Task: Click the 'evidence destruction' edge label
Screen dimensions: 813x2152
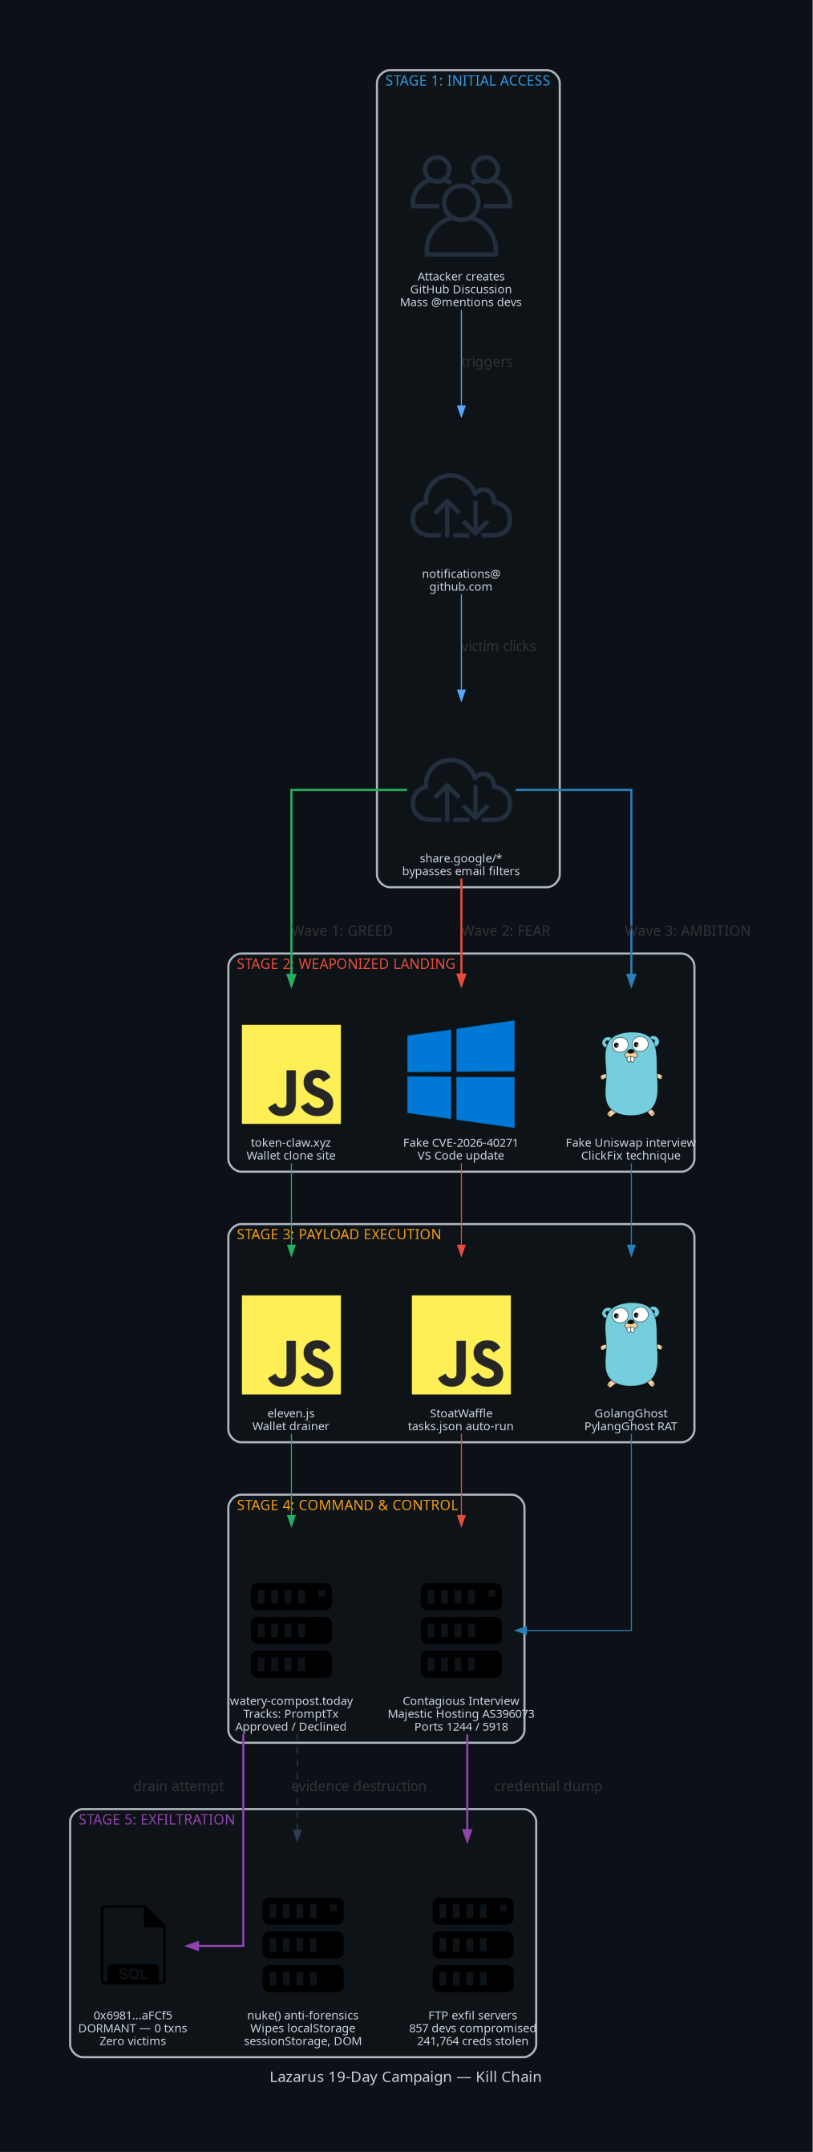Action: [x=359, y=1786]
